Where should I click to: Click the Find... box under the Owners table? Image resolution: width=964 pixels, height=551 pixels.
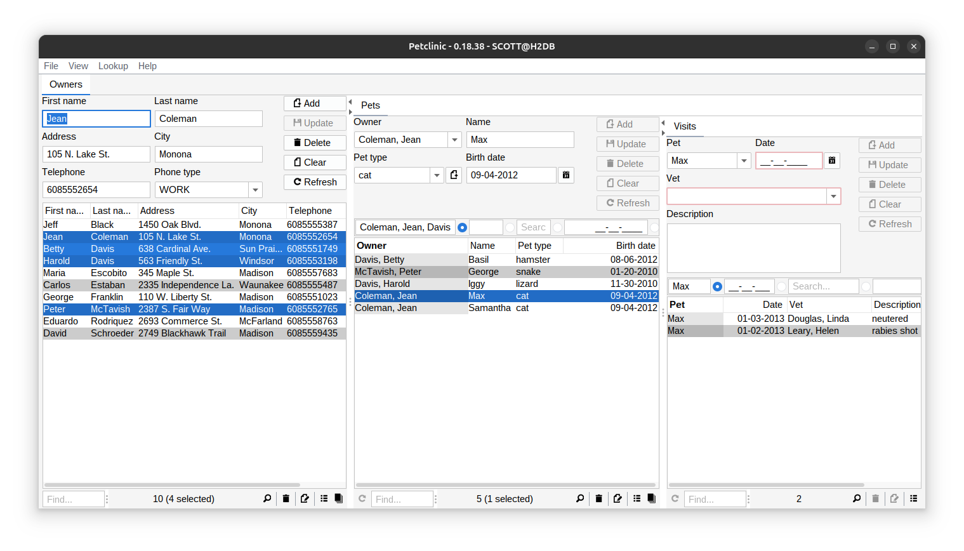click(73, 500)
